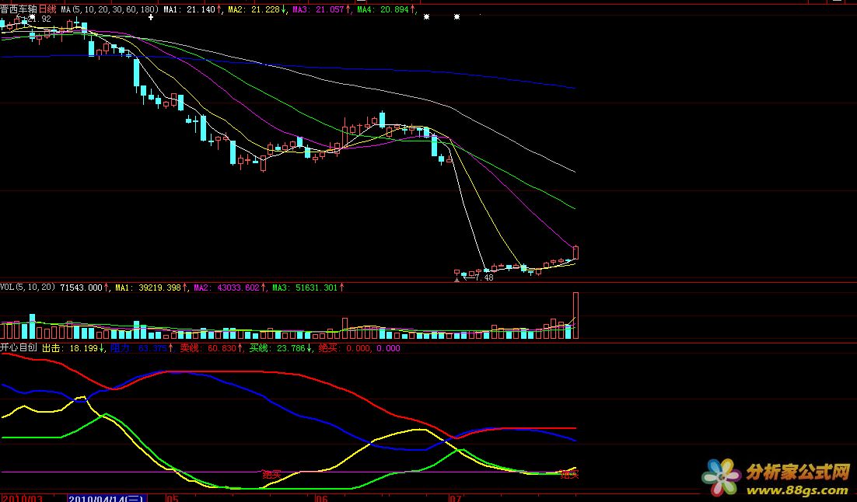
Task: Click the second white star info marker
Action: point(457,17)
